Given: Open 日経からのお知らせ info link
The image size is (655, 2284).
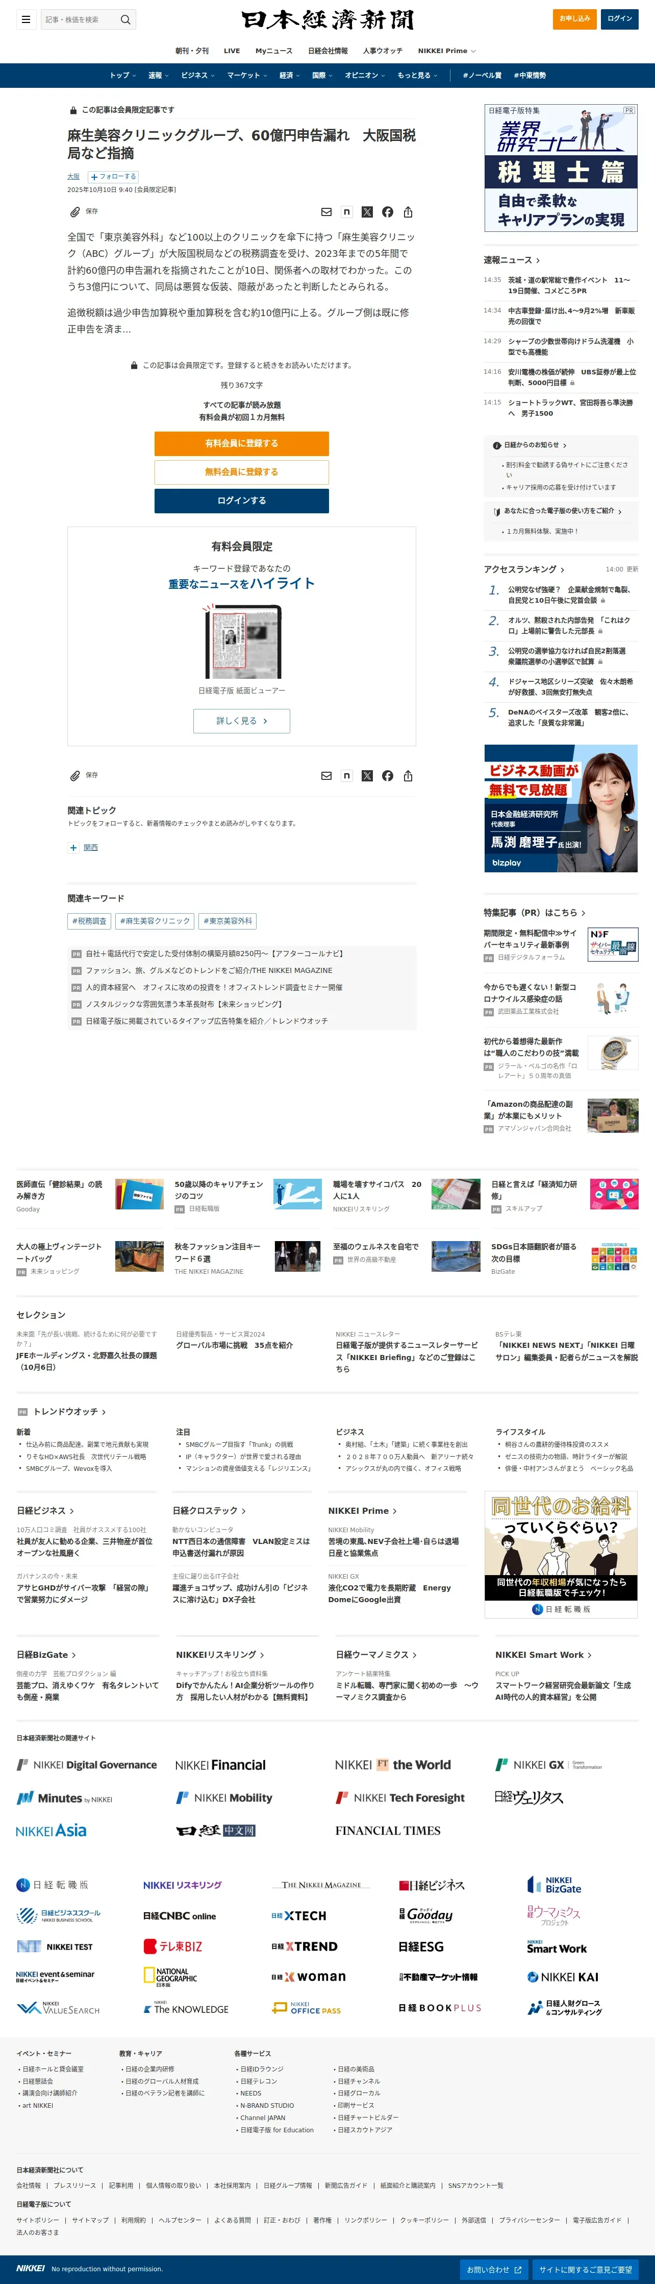Looking at the screenshot, I should pos(530,445).
